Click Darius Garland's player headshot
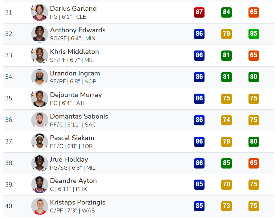 click(40, 12)
